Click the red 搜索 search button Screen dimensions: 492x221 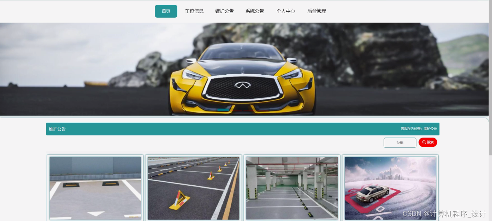click(428, 142)
